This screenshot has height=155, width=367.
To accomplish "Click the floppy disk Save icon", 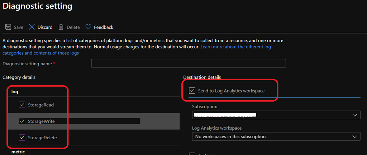I will coord(8,27).
